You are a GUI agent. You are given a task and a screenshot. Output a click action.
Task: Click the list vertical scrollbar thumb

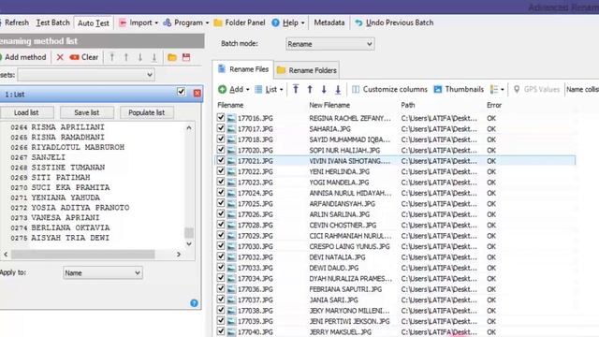click(189, 233)
